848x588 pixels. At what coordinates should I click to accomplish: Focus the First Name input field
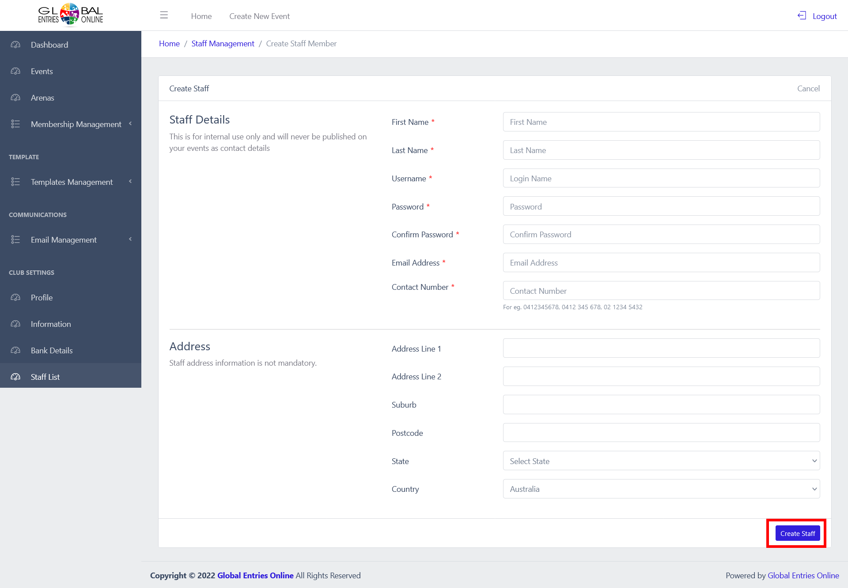click(x=661, y=122)
